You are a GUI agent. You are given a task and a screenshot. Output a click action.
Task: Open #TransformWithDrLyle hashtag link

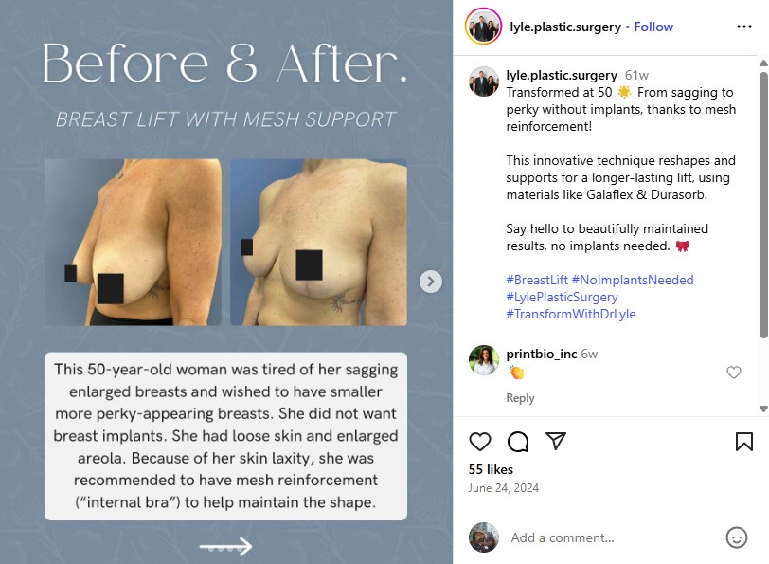pyautogui.click(x=571, y=314)
